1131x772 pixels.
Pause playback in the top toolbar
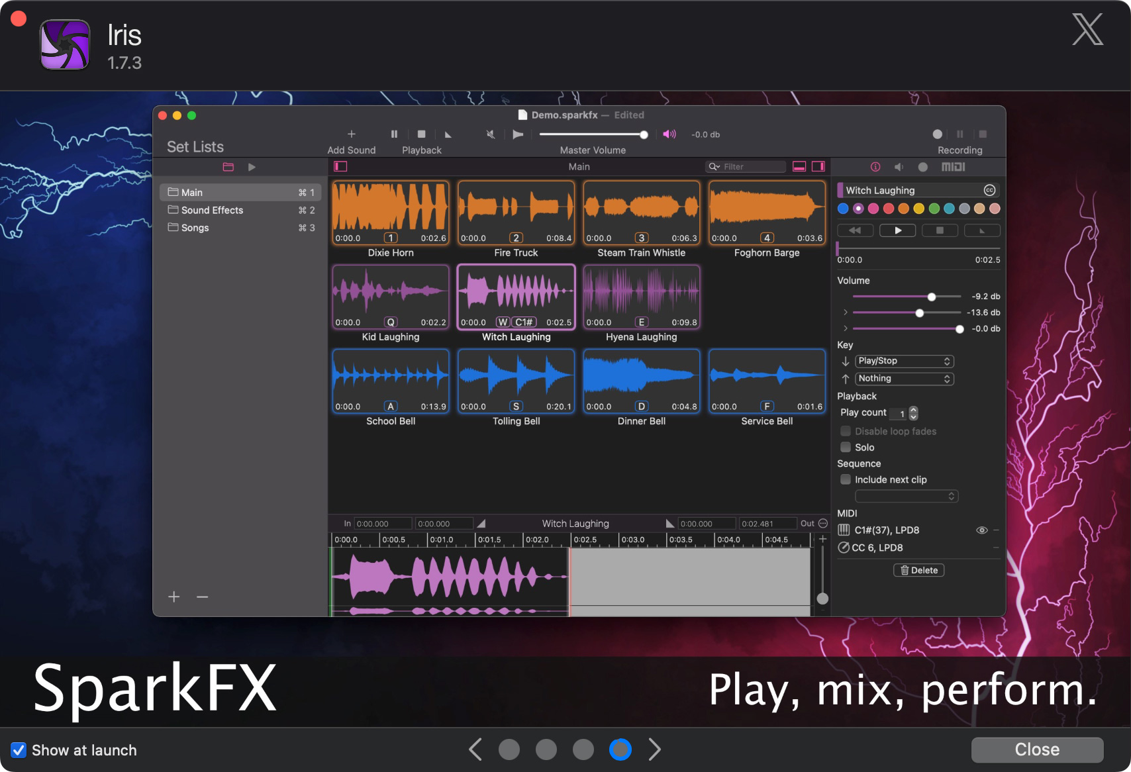click(x=394, y=134)
